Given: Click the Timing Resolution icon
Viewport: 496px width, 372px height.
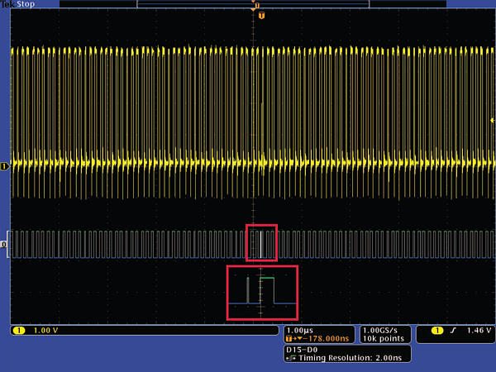Looking at the screenshot, I should pyautogui.click(x=290, y=358).
